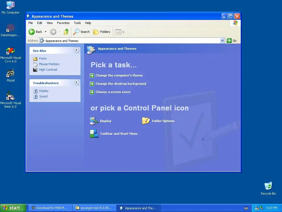Click the green Back arrow icon
Viewport: 282px width, 212px height.
31,32
